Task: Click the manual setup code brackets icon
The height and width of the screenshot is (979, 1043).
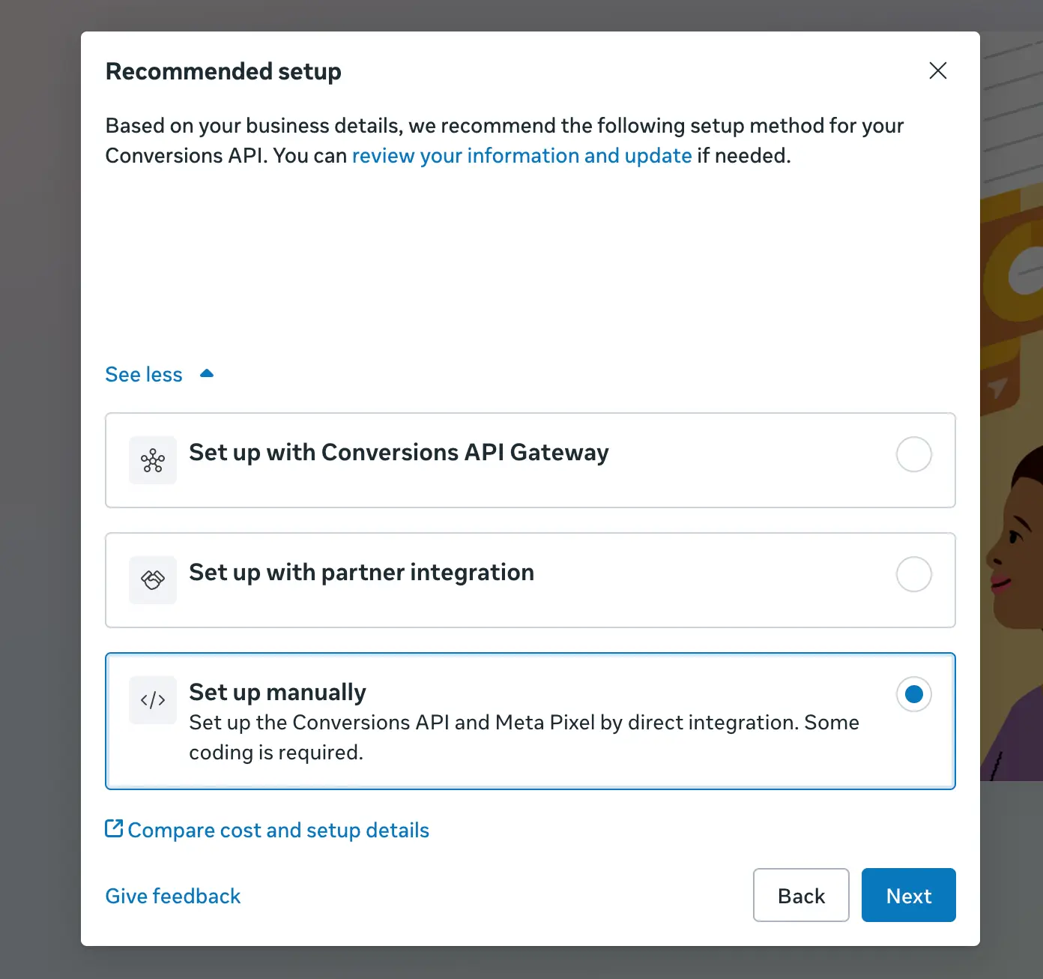Action: [x=153, y=700]
